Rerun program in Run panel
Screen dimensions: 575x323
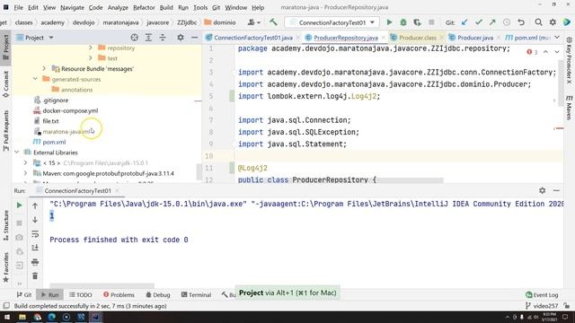pos(19,205)
